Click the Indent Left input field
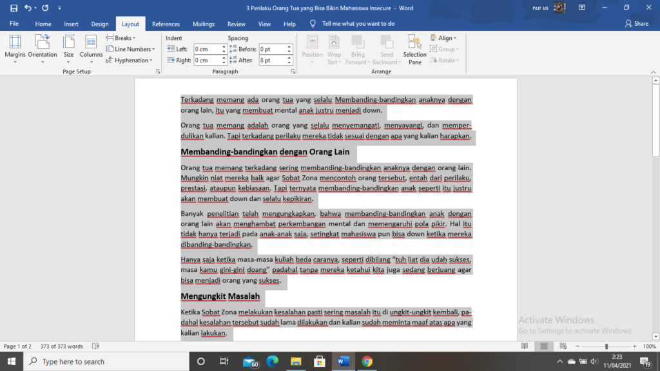660x371 pixels. [207, 49]
